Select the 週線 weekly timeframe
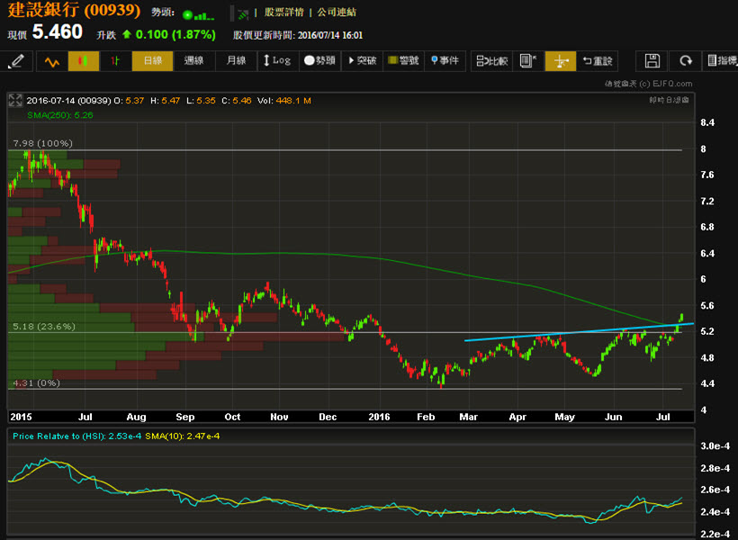This screenshot has height=540, width=738. [193, 60]
